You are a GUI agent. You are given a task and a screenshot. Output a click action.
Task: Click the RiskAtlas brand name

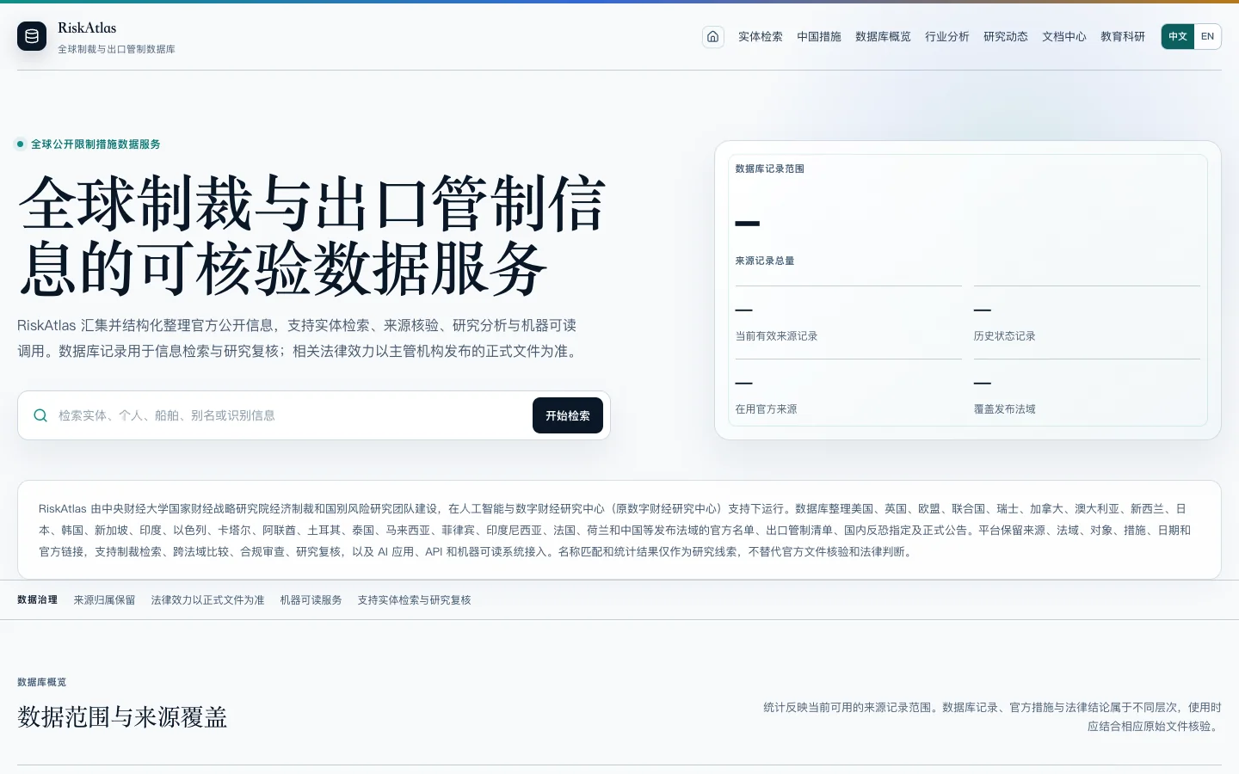point(87,28)
